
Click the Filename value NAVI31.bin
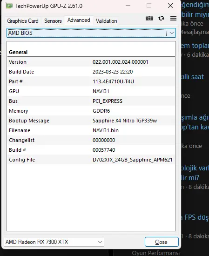point(106,130)
